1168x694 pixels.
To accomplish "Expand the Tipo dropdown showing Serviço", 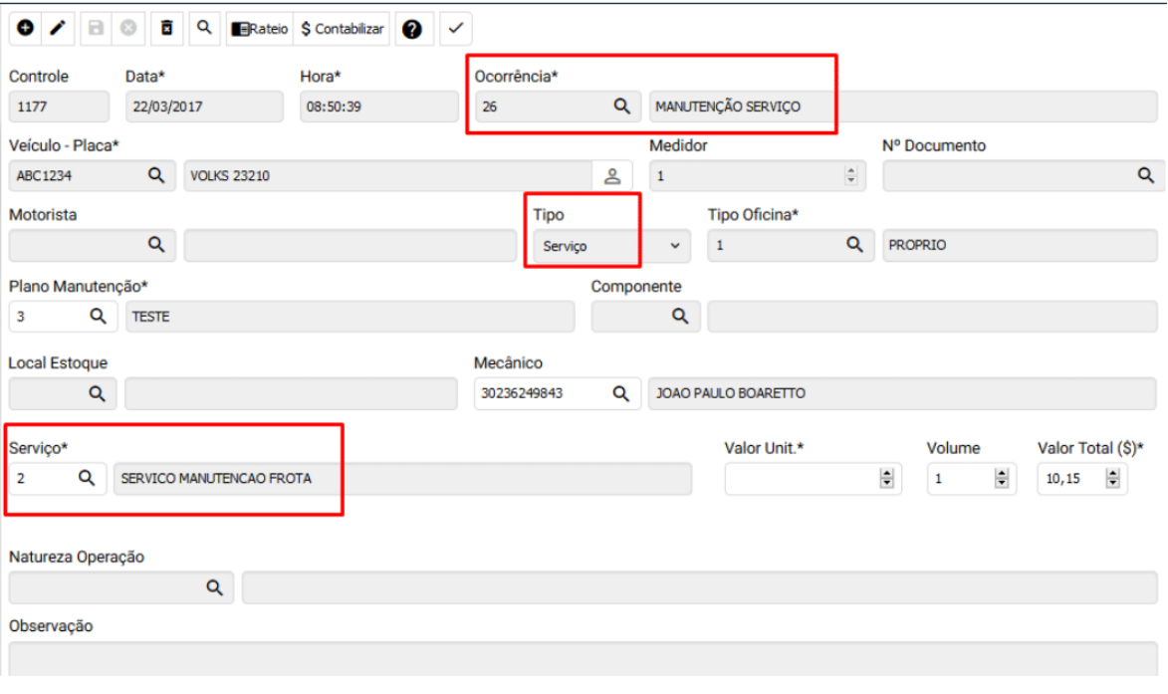I will pyautogui.click(x=675, y=245).
